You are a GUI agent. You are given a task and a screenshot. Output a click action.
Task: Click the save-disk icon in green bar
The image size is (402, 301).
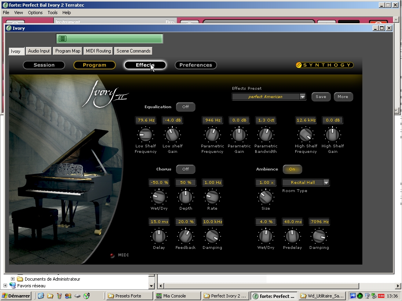click(62, 39)
